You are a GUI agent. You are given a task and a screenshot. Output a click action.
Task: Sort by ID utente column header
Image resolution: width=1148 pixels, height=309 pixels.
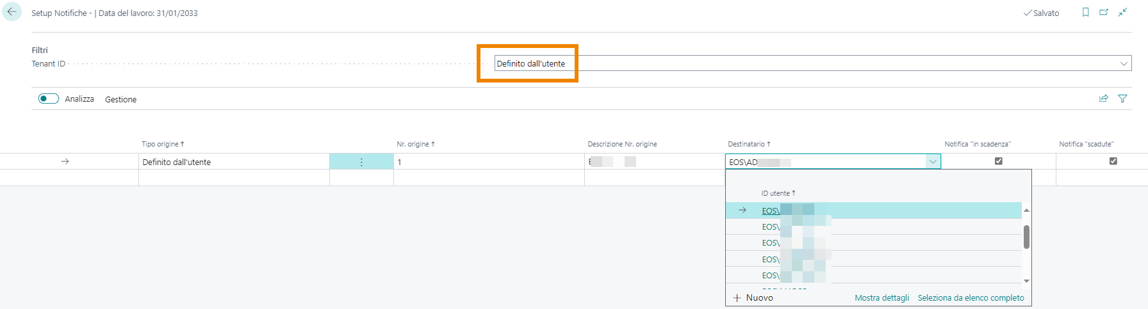[x=777, y=193]
